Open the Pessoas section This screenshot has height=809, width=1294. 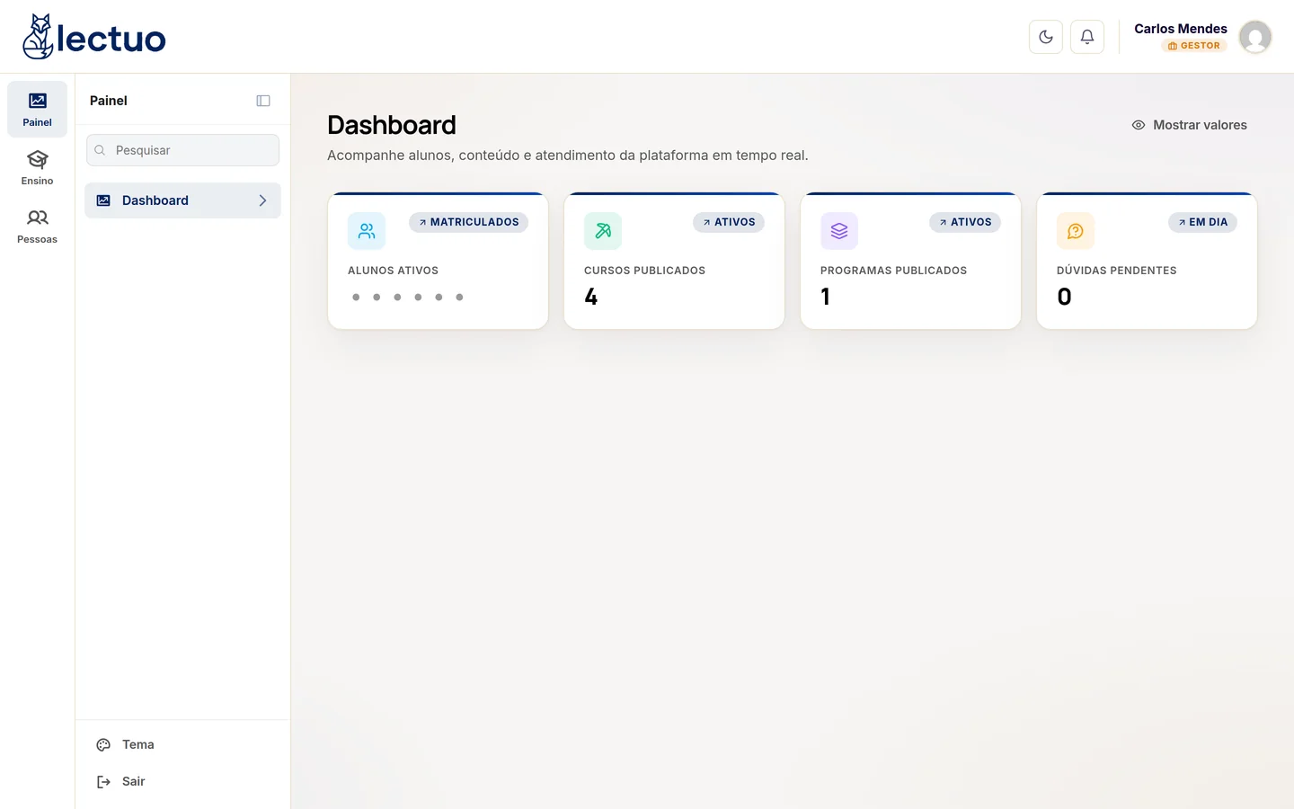[37, 226]
